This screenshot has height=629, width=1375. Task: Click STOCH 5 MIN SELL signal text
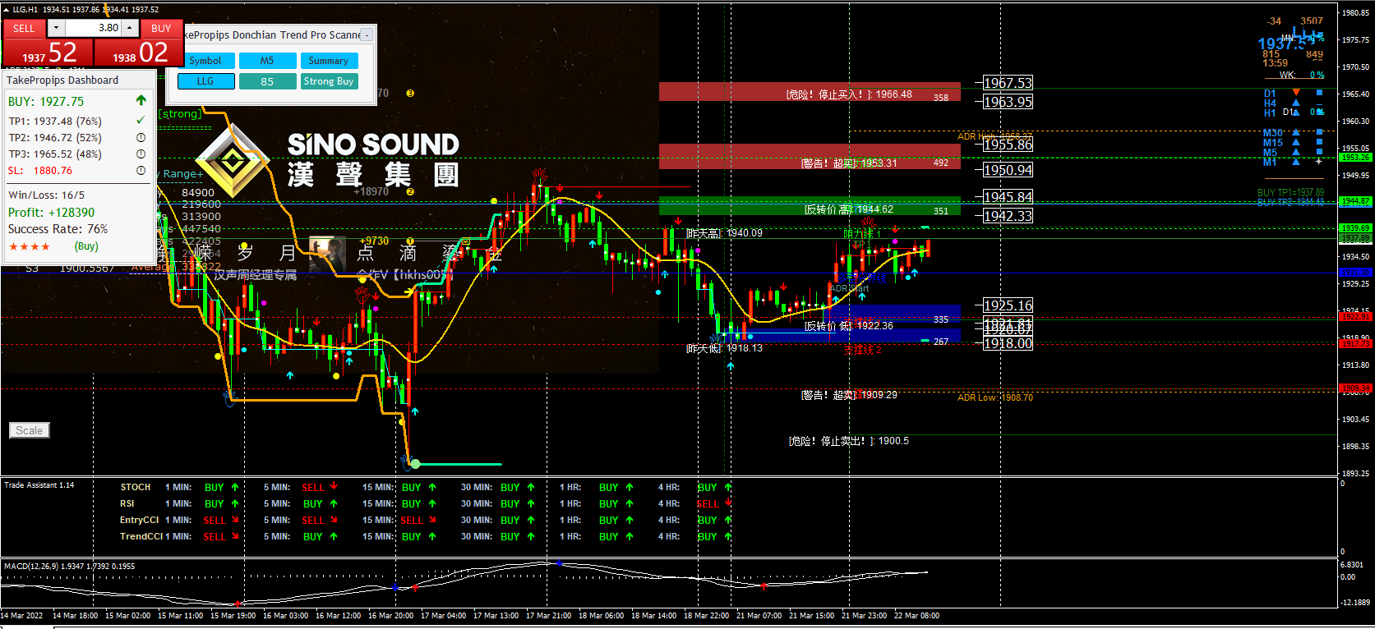[313, 488]
